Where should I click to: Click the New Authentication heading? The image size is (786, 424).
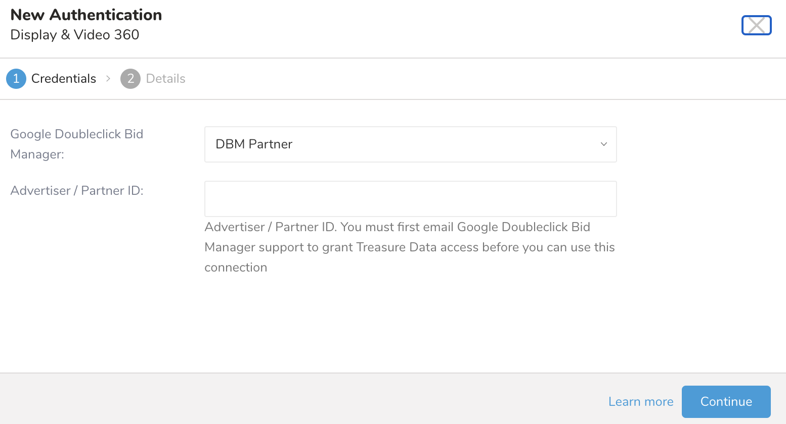coord(86,15)
